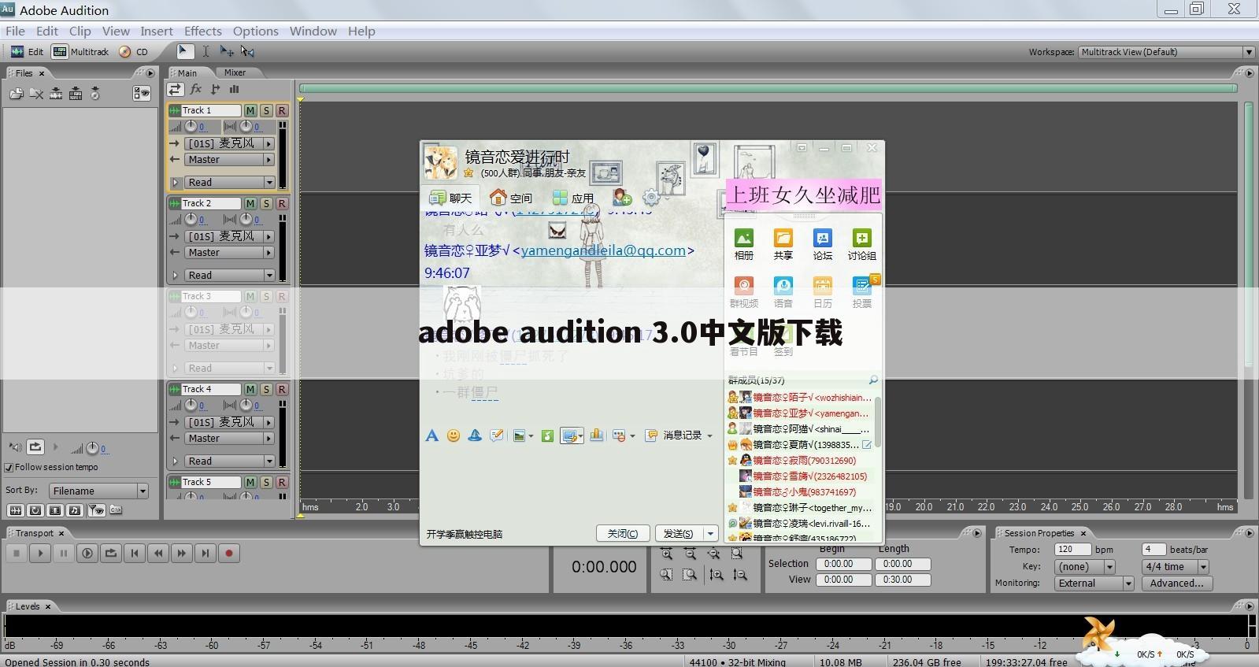Click Rewind button in Transport
The height and width of the screenshot is (667, 1259).
158,553
